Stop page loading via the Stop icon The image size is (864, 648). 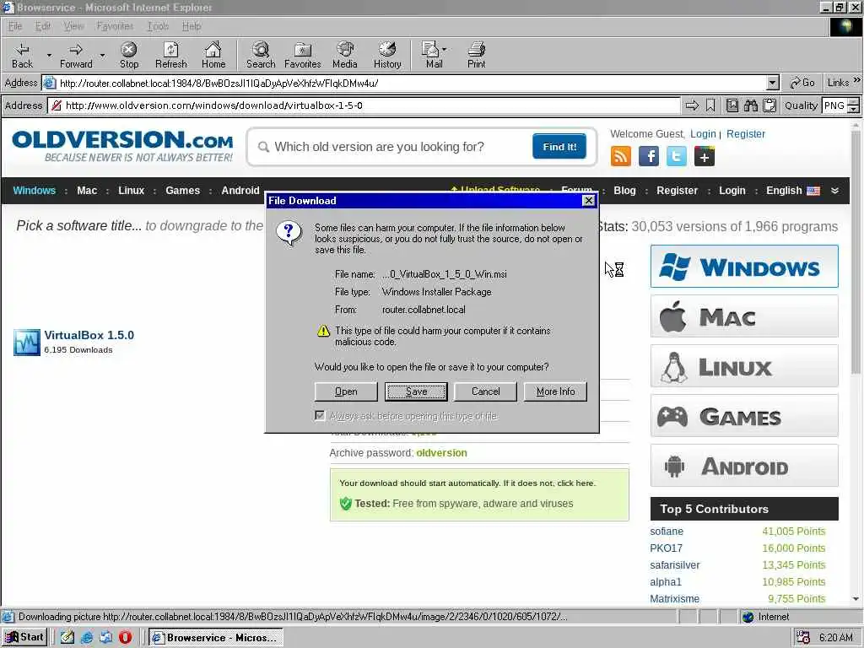tap(129, 55)
